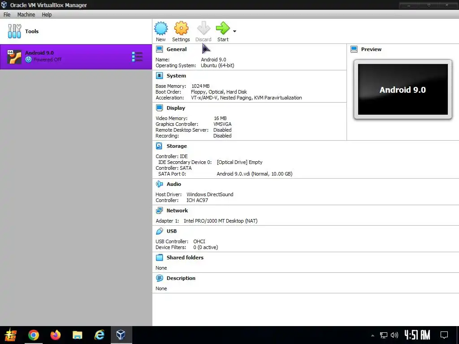The width and height of the screenshot is (459, 344).
Task: Open the Tools section icon
Action: (14, 31)
